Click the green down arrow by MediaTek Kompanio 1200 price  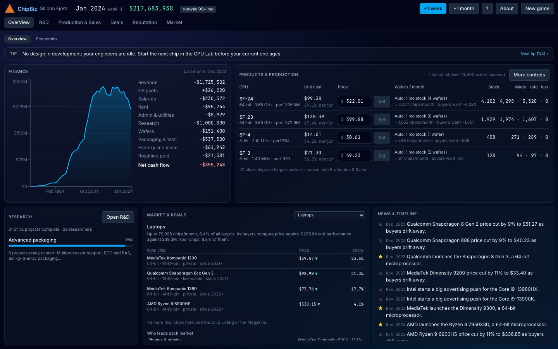click(x=317, y=258)
